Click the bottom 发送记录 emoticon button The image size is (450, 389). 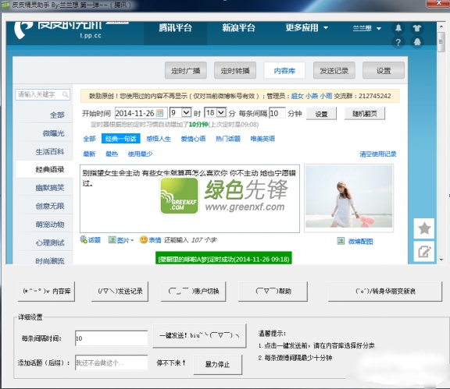[x=120, y=292]
